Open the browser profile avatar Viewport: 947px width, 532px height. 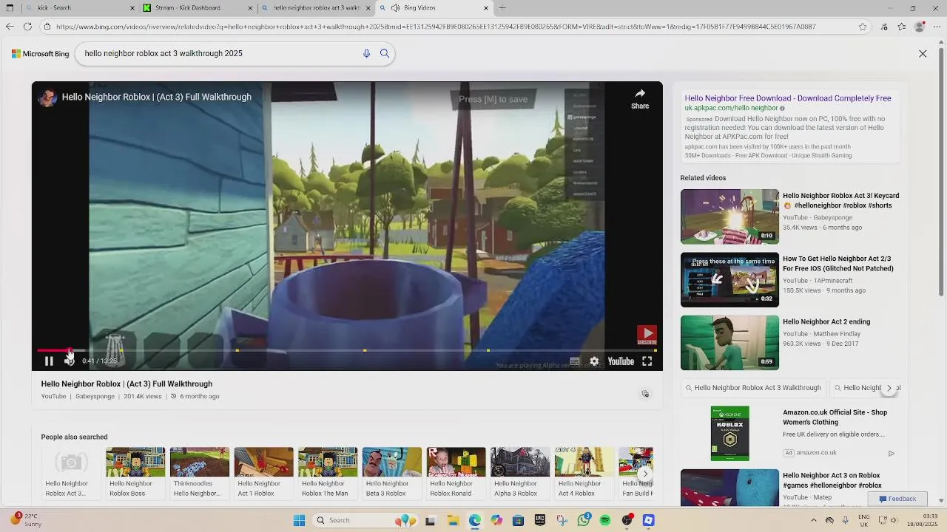(920, 27)
